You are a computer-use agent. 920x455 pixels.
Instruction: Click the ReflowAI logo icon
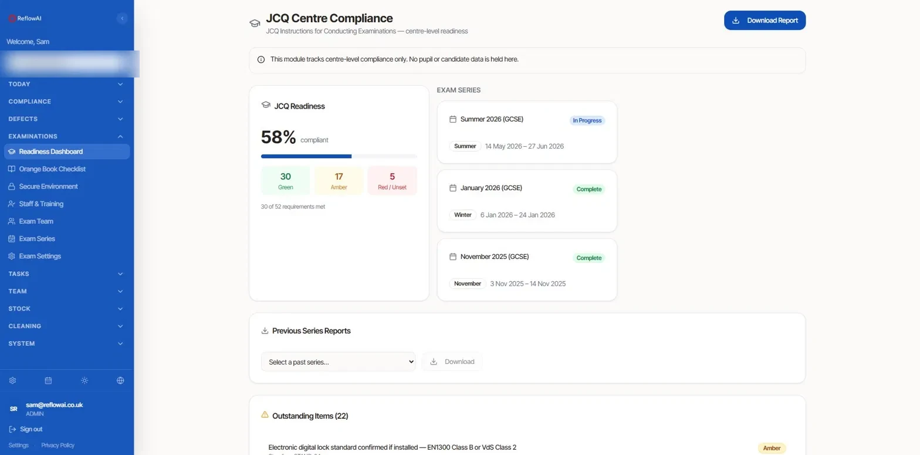click(11, 18)
